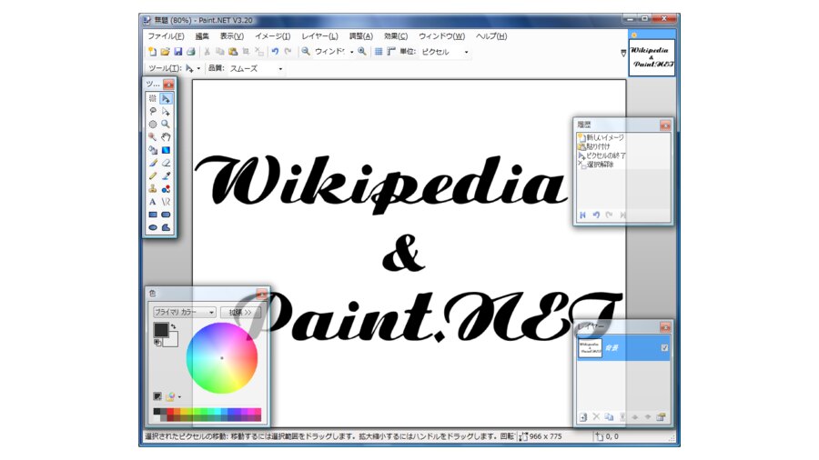Image resolution: width=819 pixels, height=460 pixels.
Task: Toggle rulers display icon
Action: coord(391,52)
